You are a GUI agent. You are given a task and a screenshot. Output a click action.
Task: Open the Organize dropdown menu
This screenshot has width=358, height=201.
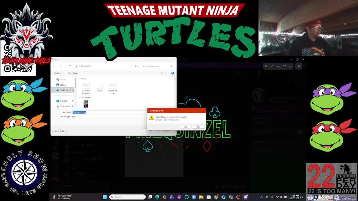(x=58, y=73)
